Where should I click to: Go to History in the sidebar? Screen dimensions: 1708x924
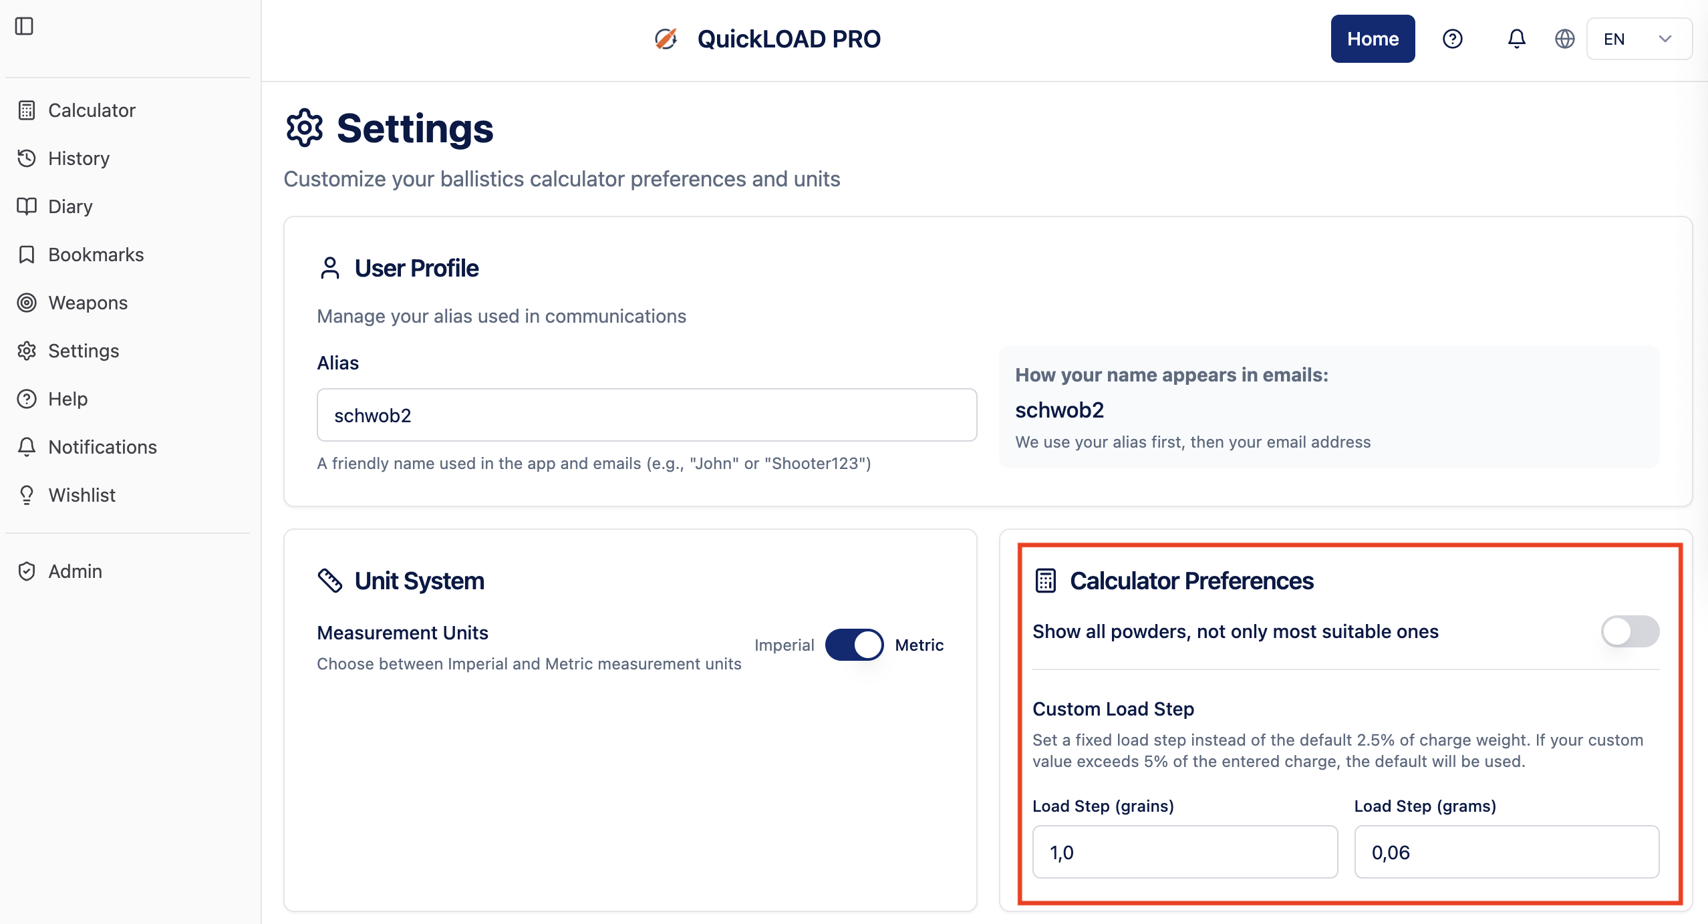pos(79,158)
